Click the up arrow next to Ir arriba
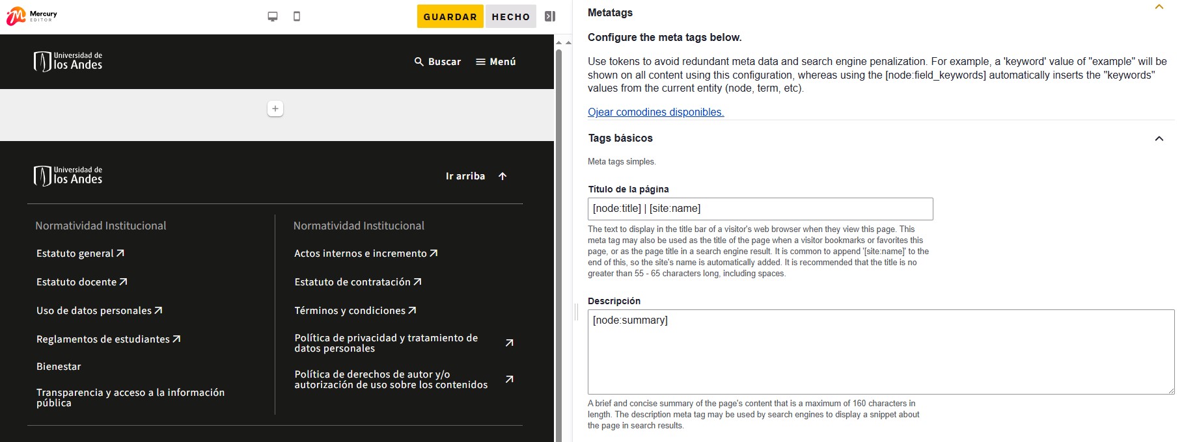 [503, 176]
